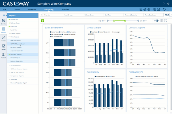Expand the Year on Year Reports group
The image size is (172, 114).
click(9, 72)
